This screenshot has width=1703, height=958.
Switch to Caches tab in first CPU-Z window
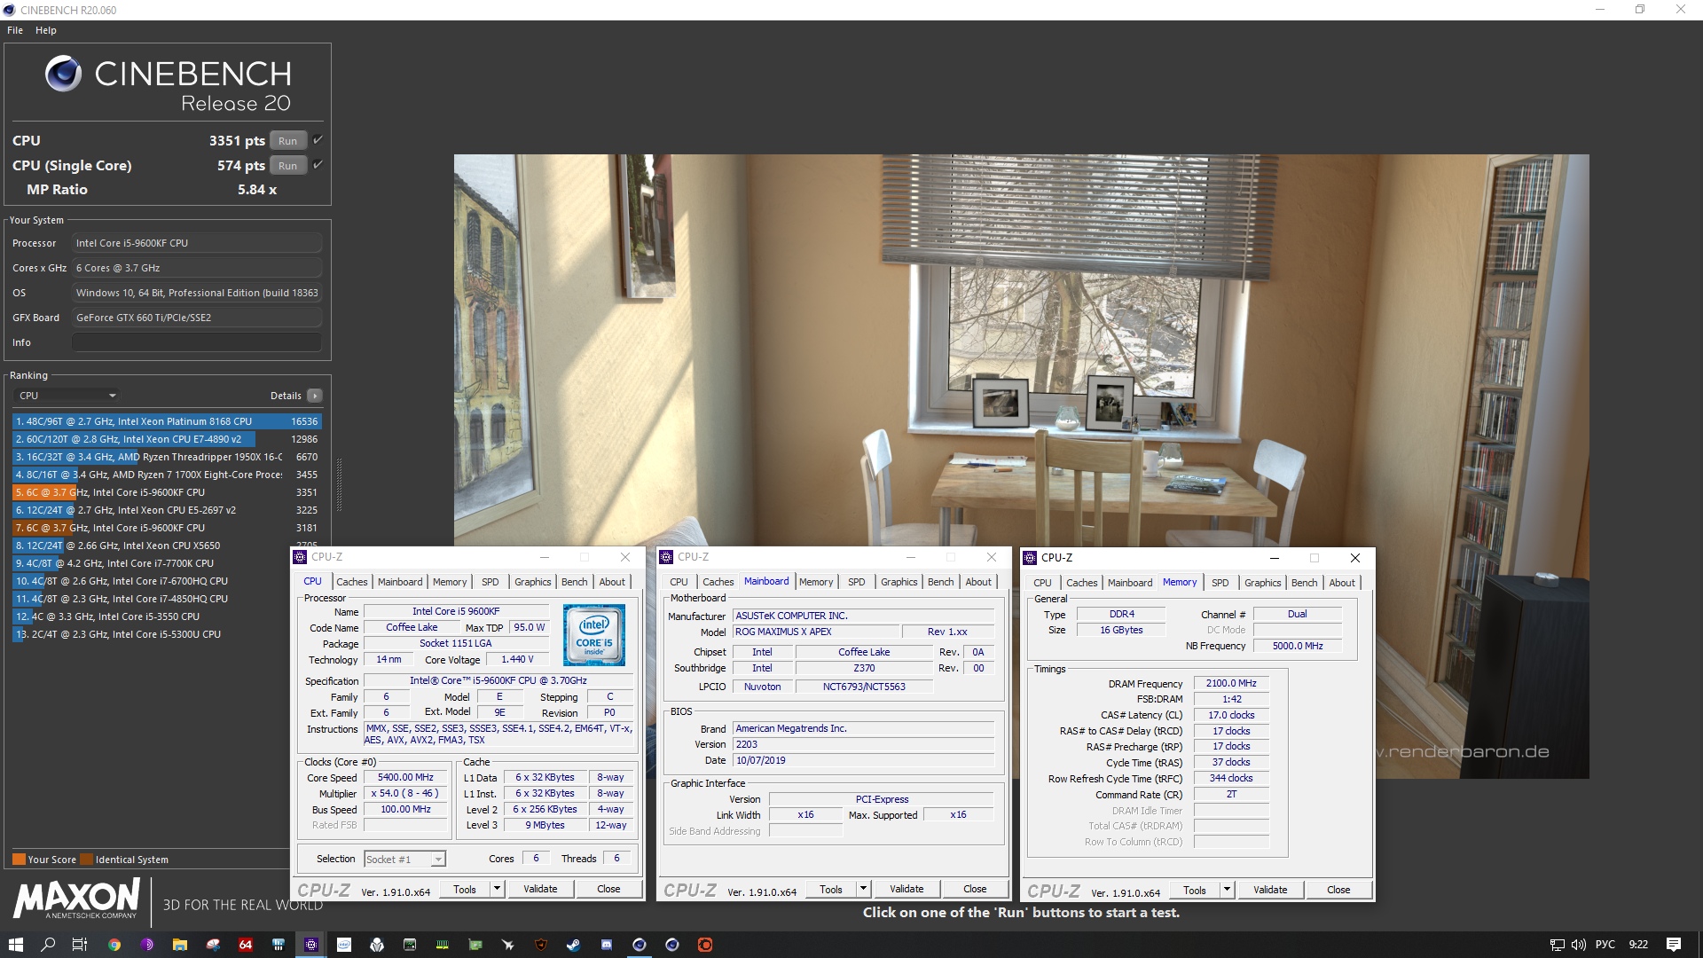(351, 582)
